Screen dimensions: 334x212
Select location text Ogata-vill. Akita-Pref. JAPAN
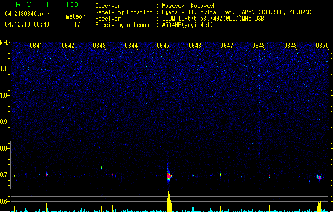pos(208,12)
